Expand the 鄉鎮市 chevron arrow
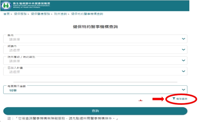The width and height of the screenshot is (199, 122). [183, 49]
